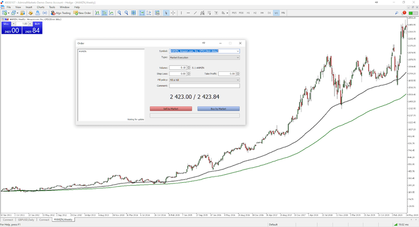419x227 pixels.
Task: Click SELL in the one-click trading panel
Action: [6, 24]
